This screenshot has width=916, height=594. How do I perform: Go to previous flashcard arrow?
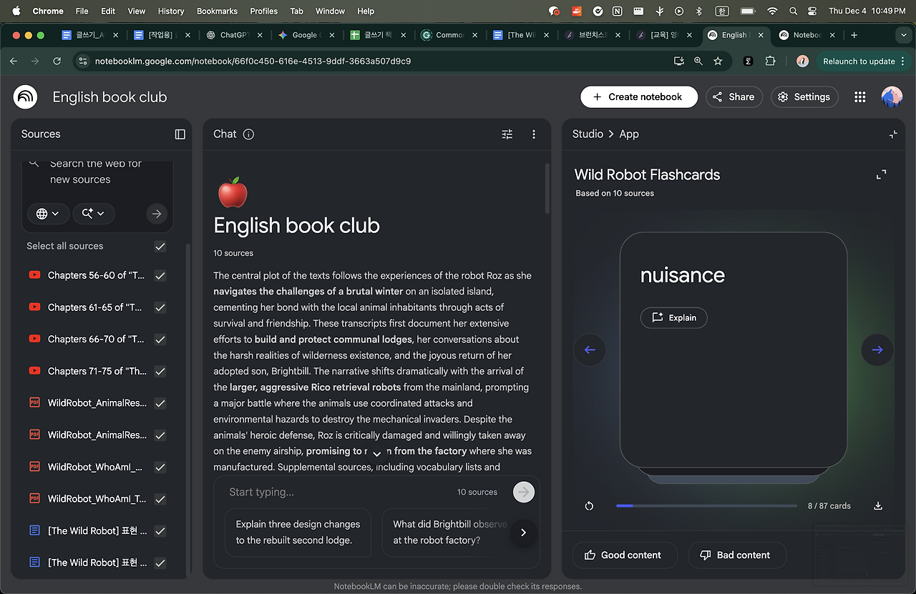590,350
